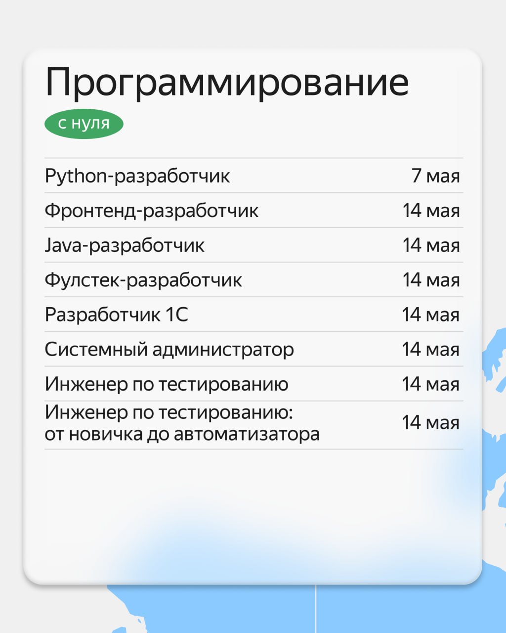This screenshot has width=506, height=633.
Task: Click the blue map area below the card
Action: [306, 611]
